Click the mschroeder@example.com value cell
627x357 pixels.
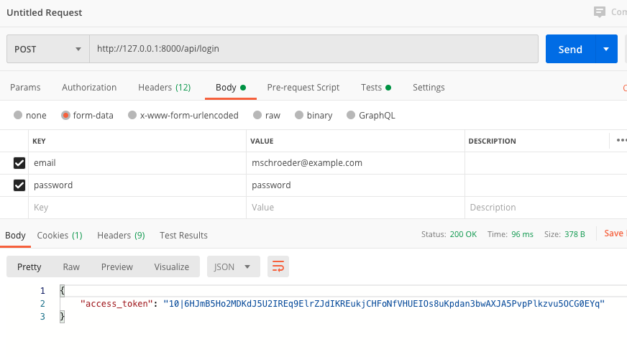(355, 163)
